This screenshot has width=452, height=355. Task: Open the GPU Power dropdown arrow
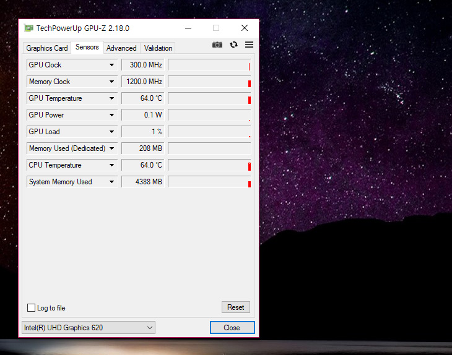click(111, 115)
